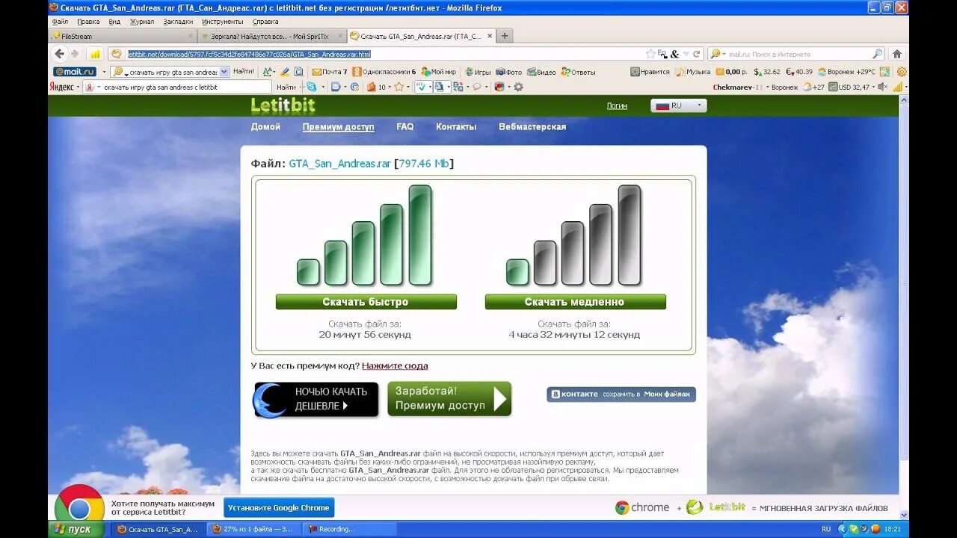Open Видео in Mail.ru toolbar
The image size is (957, 538).
click(x=542, y=72)
